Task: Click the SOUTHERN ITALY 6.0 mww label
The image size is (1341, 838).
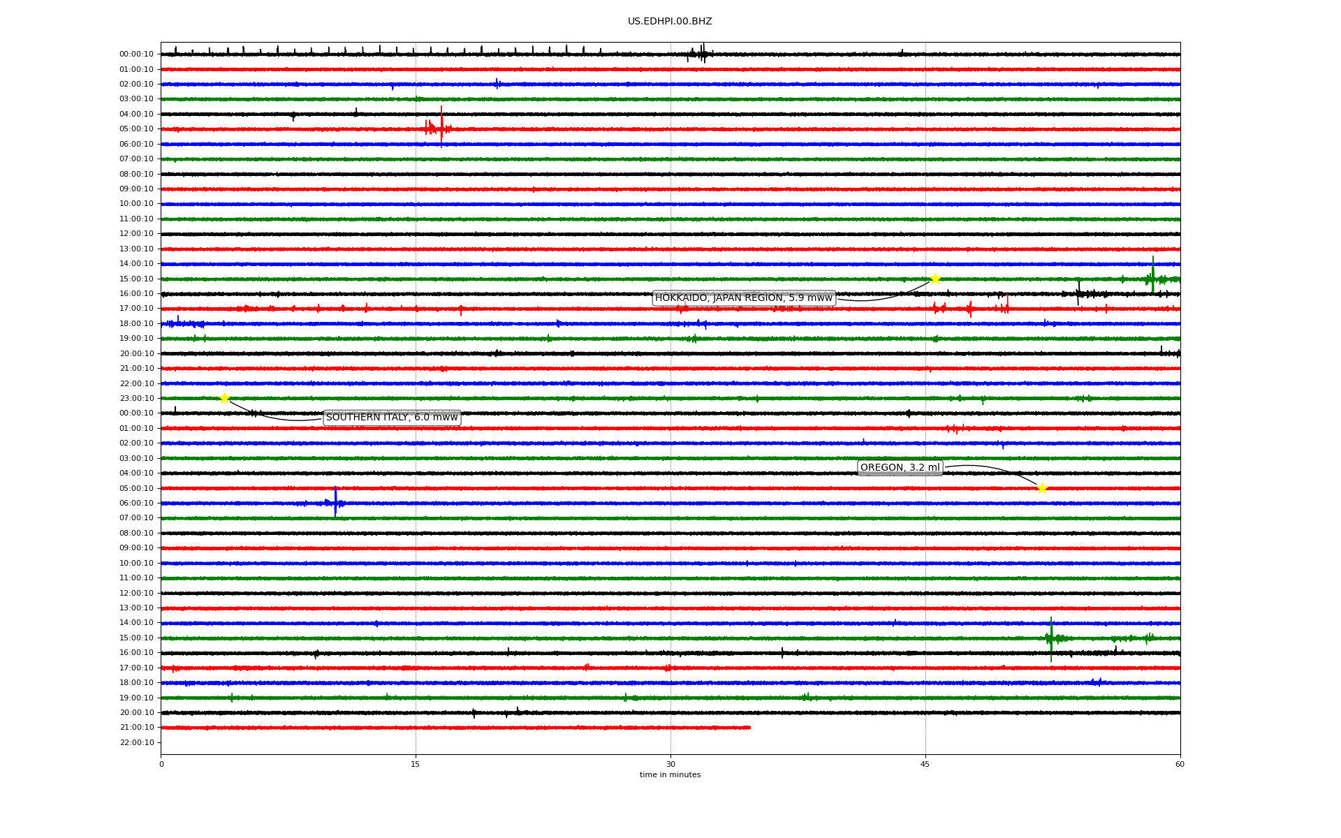Action: click(392, 418)
